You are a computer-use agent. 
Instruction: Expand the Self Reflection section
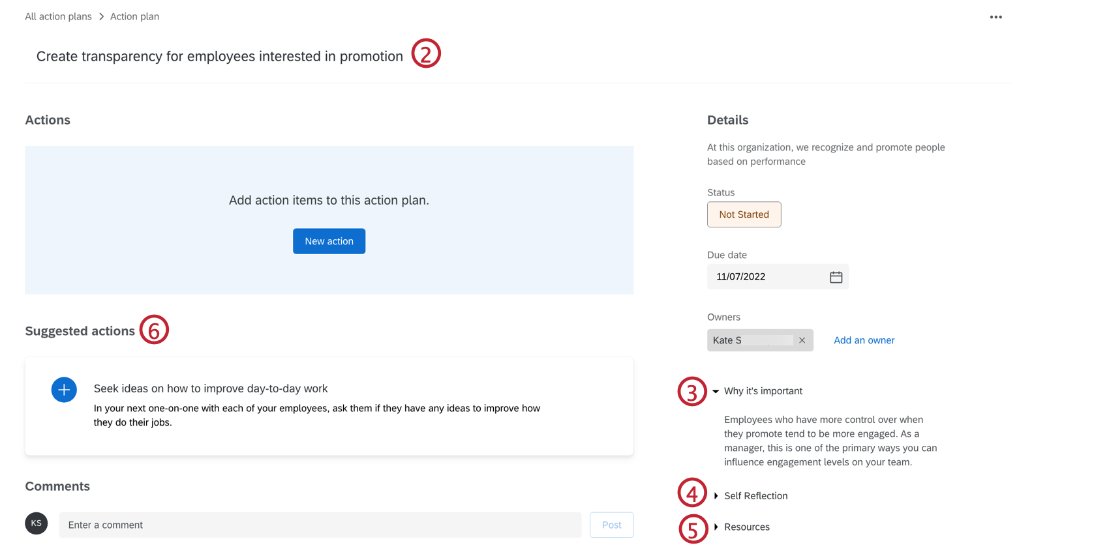[716, 496]
